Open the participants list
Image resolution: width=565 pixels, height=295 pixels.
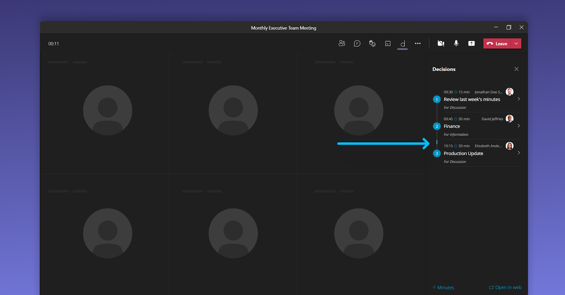[342, 43]
